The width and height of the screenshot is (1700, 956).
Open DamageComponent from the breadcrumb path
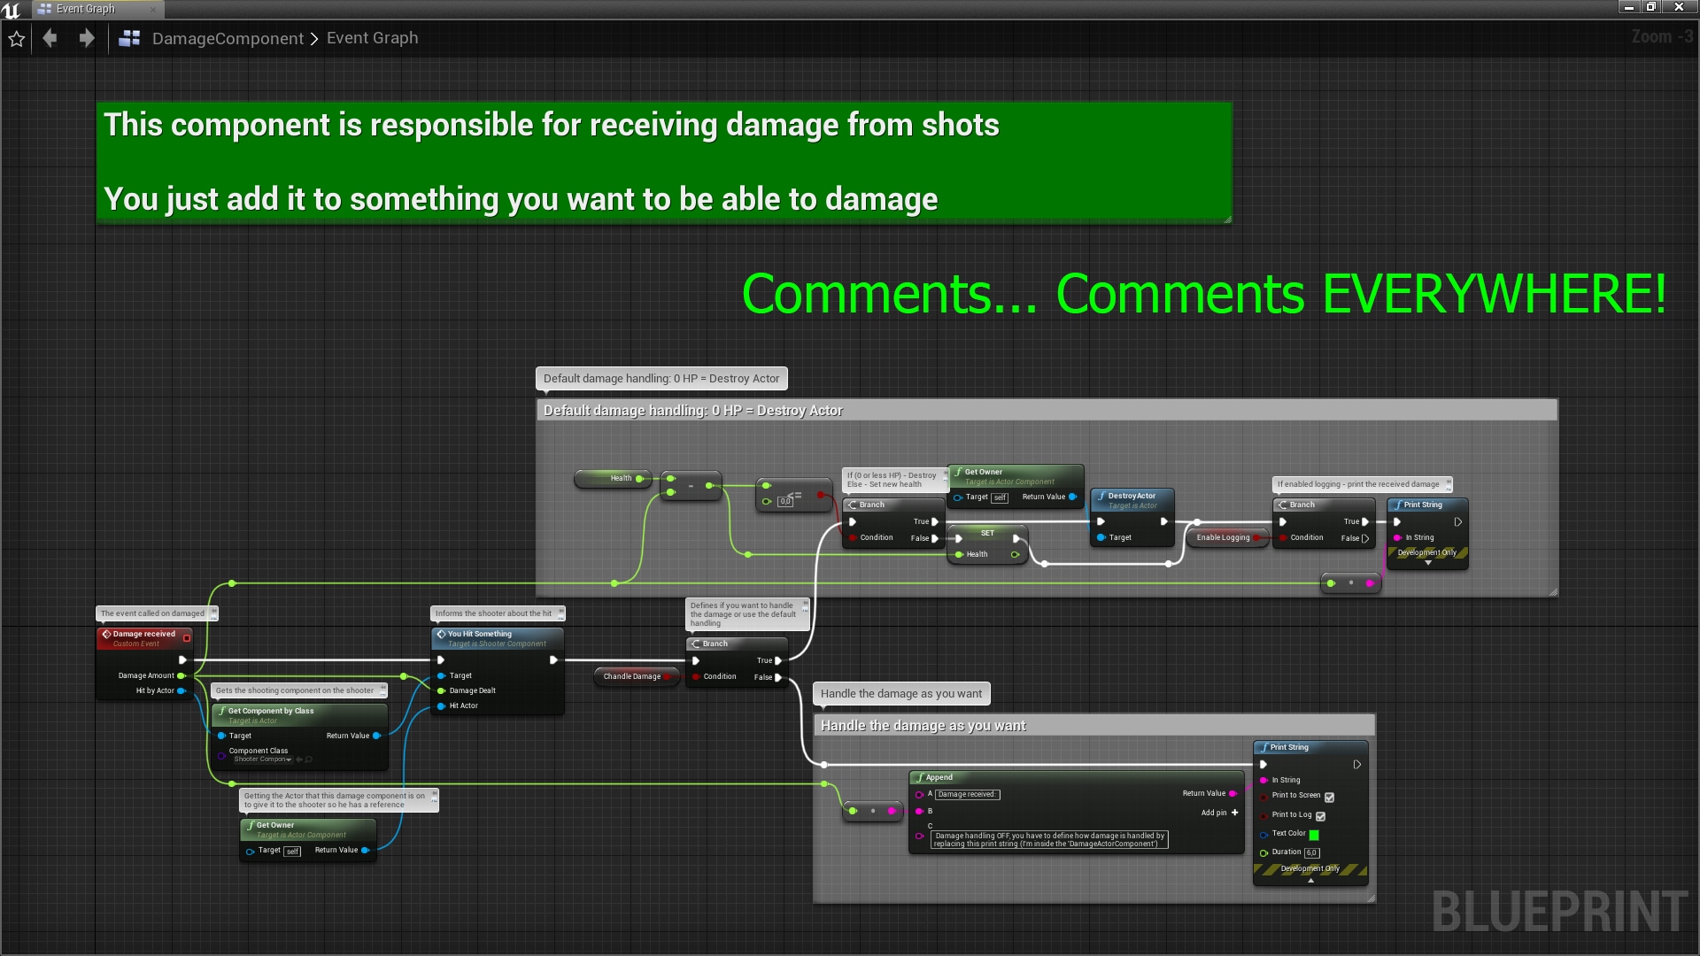(x=228, y=38)
